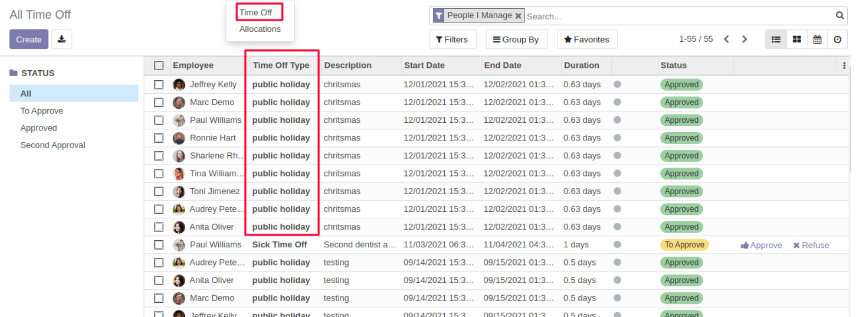Select checkbox for Toni Jimenez row
The image size is (861, 317).
pyautogui.click(x=159, y=191)
